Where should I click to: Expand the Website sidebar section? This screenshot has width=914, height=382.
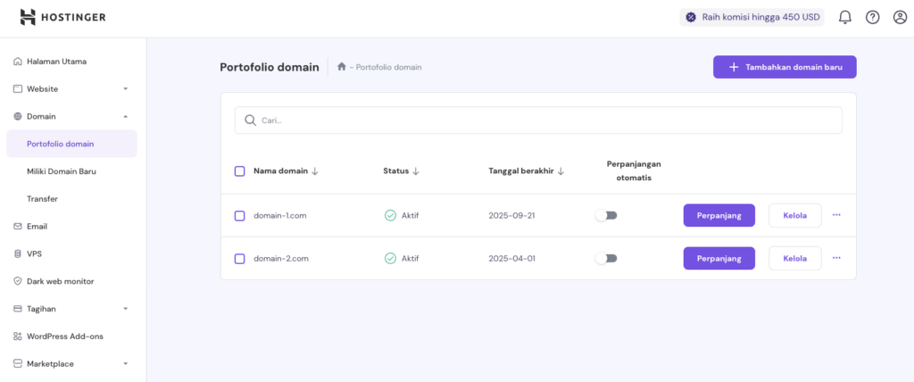click(x=126, y=89)
